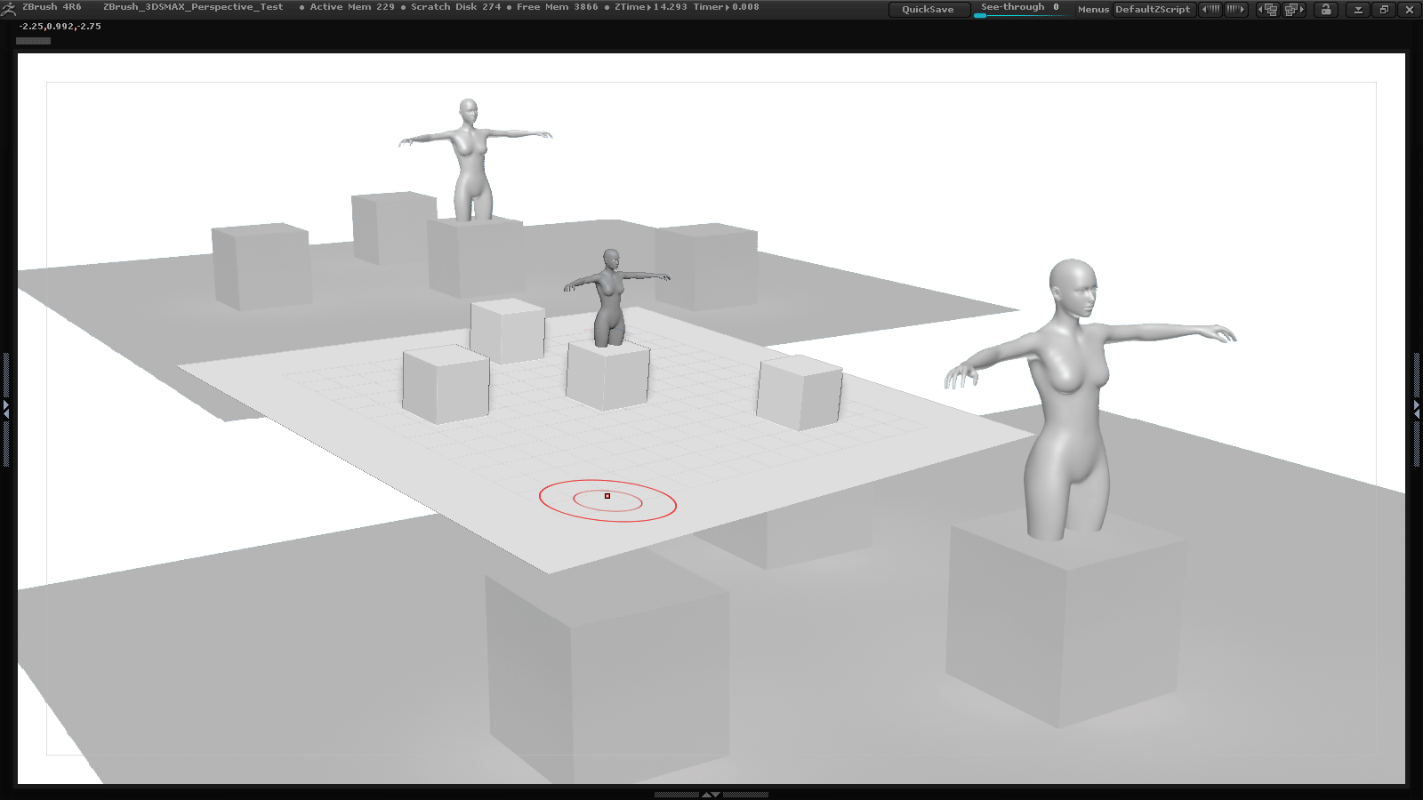The image size is (1423, 800).
Task: Click the left undo-history scrub icon
Action: 1212,9
